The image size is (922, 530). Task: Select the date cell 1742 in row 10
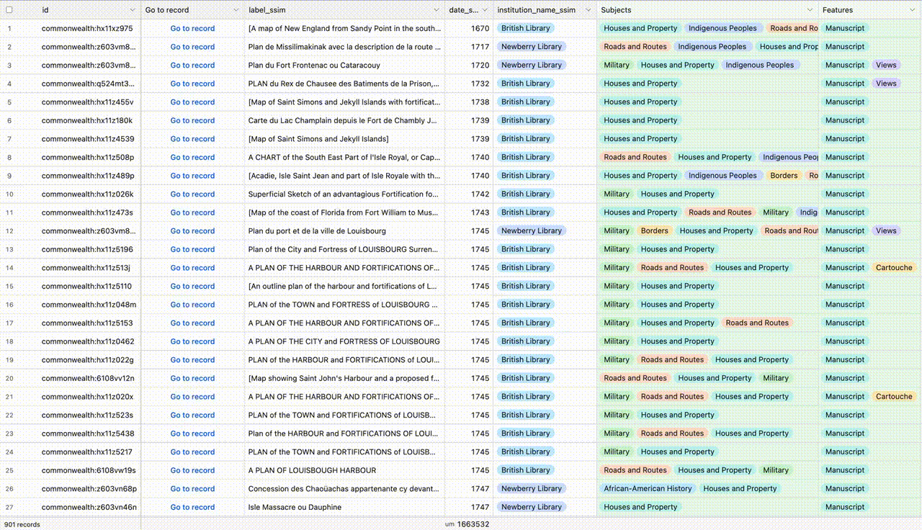tap(480, 194)
